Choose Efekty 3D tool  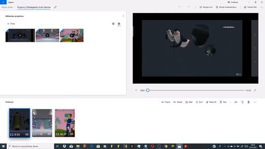[211, 102]
